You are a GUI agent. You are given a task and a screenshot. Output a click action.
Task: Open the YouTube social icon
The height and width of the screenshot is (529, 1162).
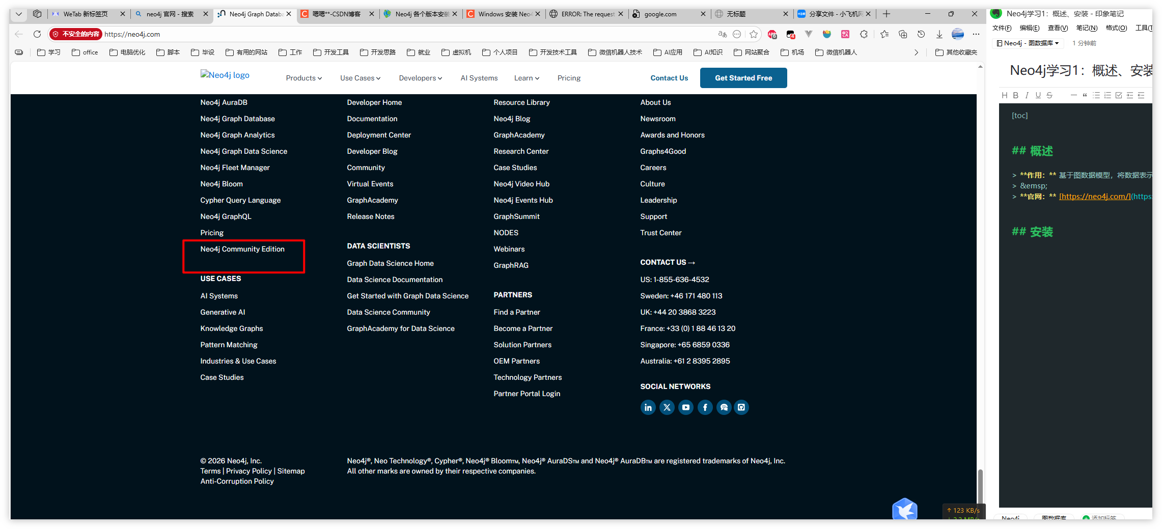click(686, 407)
